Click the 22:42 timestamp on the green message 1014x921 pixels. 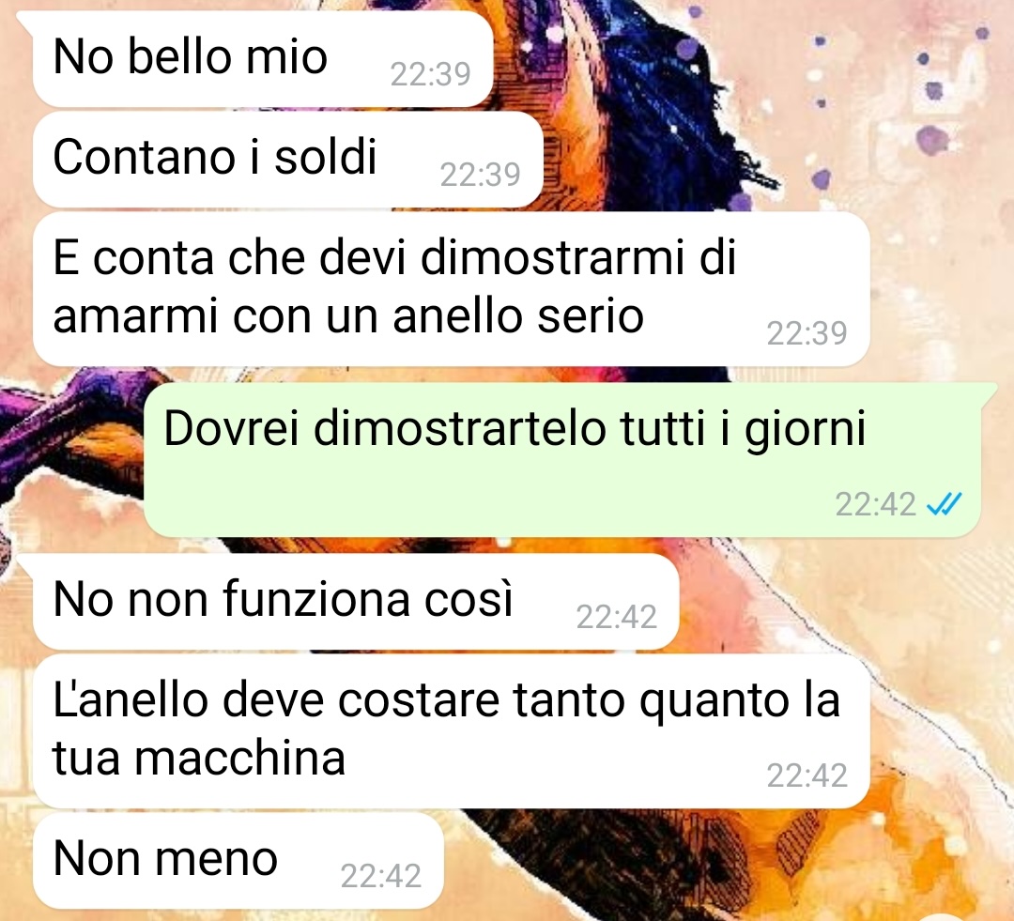click(x=876, y=504)
